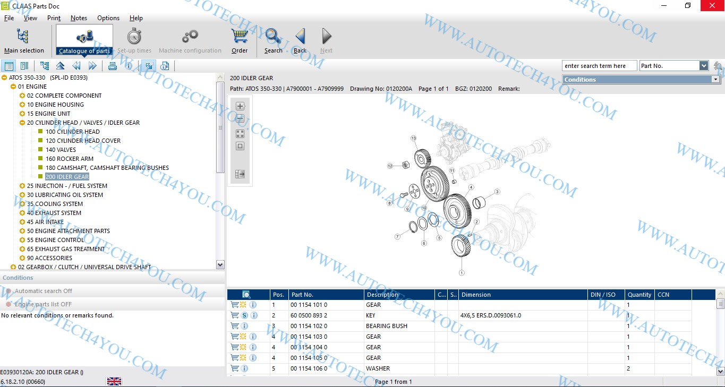Sort by Description column header
This screenshot has height=387, width=725.
(x=399, y=295)
